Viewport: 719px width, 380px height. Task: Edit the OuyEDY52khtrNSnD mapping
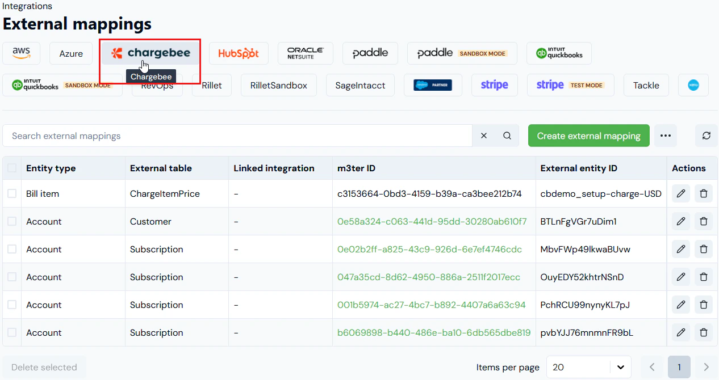pos(681,277)
